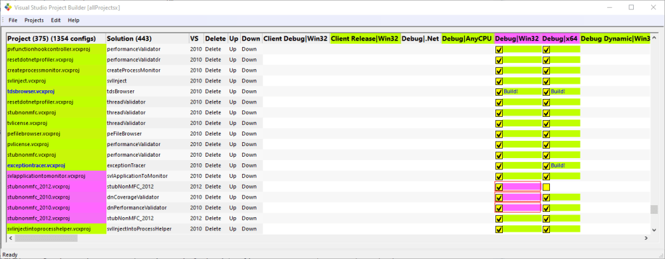Image resolution: width=665 pixels, height=259 pixels.
Task: Select tdsbrowser.vcxproj project name
Action: tap(31, 92)
